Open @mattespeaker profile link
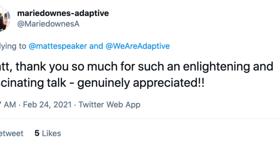The width and height of the screenshot is (279, 147). click(58, 46)
